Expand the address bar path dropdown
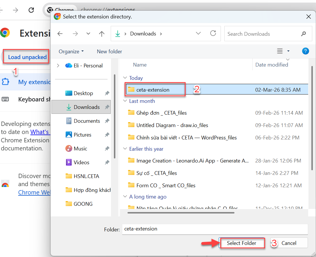The image size is (316, 257). (198, 33)
